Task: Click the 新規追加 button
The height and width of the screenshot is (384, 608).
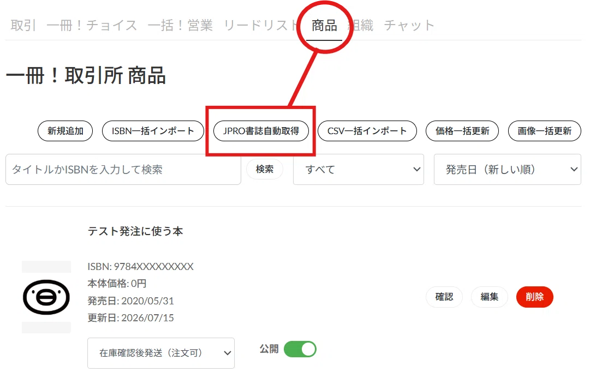Action: pos(65,131)
